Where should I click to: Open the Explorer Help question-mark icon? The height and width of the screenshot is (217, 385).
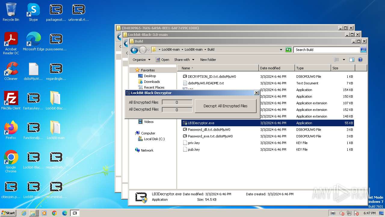click(360, 60)
